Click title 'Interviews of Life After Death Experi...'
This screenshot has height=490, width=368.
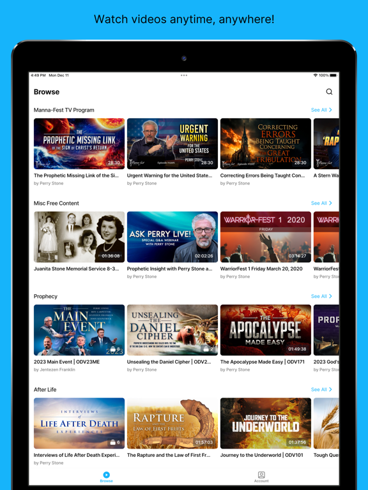pos(77,455)
